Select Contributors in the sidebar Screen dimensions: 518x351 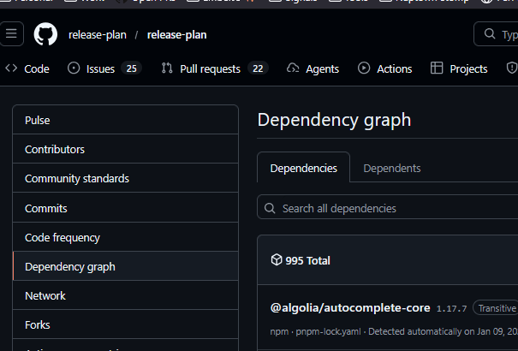126,149
